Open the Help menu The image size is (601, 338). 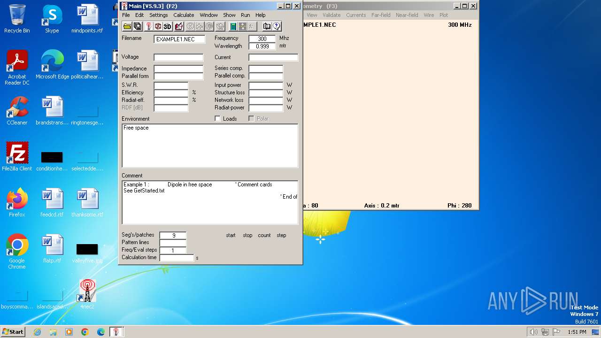pos(260,15)
